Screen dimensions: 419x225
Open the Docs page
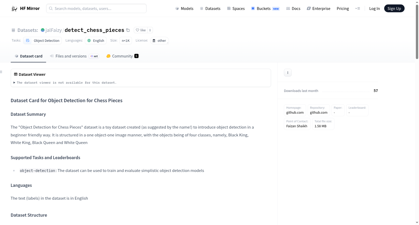293,9
